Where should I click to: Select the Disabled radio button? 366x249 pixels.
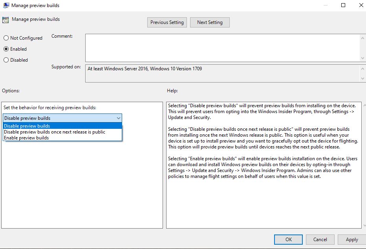point(6,60)
